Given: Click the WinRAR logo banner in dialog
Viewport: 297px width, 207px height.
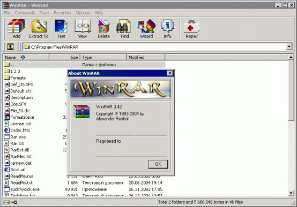Looking at the screenshot, I should click(x=121, y=89).
